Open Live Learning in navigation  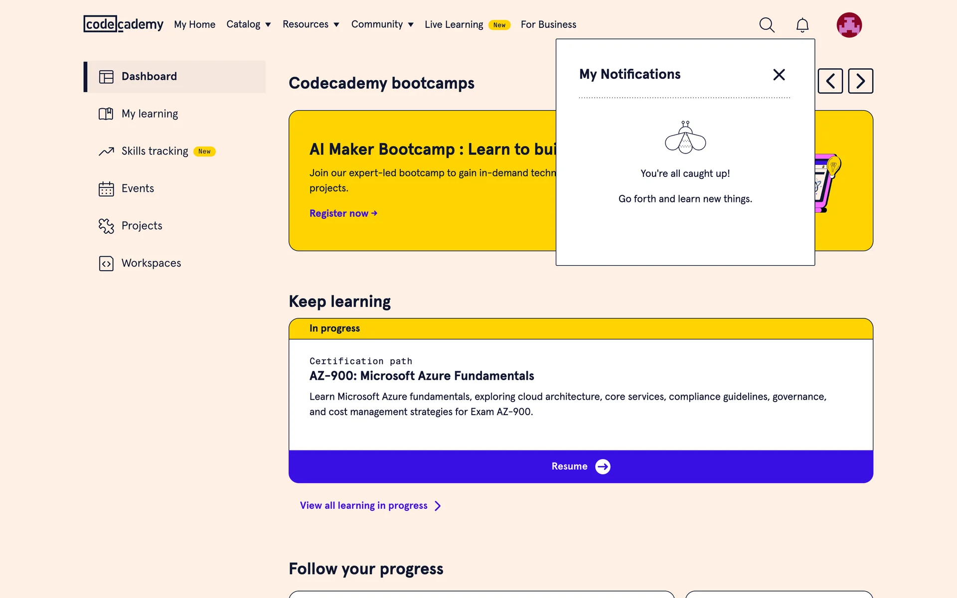[x=454, y=24]
